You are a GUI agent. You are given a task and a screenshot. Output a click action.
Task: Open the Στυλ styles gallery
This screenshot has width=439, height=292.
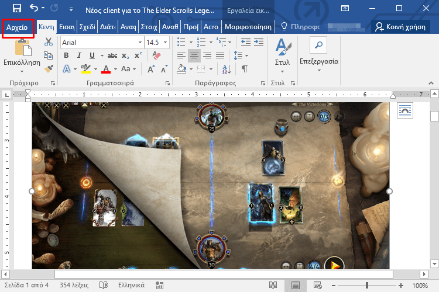(x=282, y=54)
